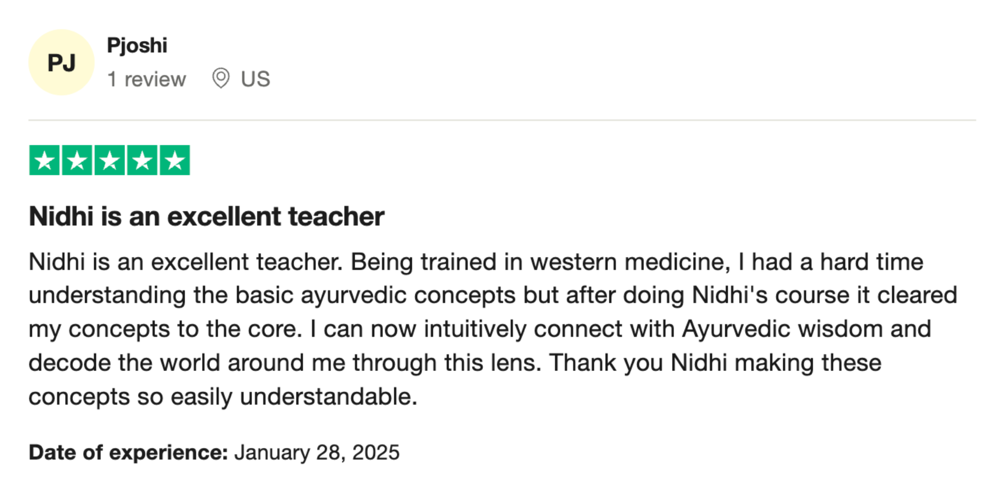This screenshot has width=1005, height=483.
Task: Click the "Date of experience:" label
Action: click(x=128, y=452)
